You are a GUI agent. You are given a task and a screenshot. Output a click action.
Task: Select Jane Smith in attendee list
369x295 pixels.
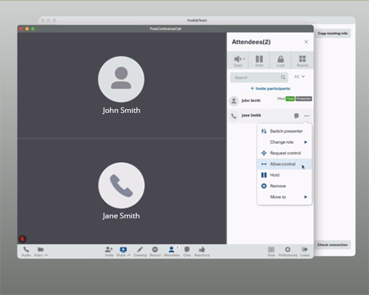tap(270, 115)
